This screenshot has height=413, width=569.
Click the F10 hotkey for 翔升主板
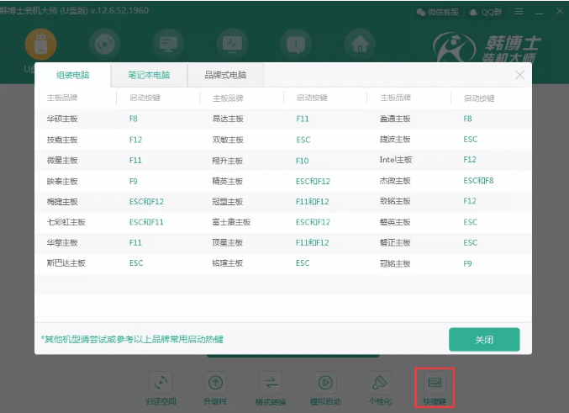[303, 161]
